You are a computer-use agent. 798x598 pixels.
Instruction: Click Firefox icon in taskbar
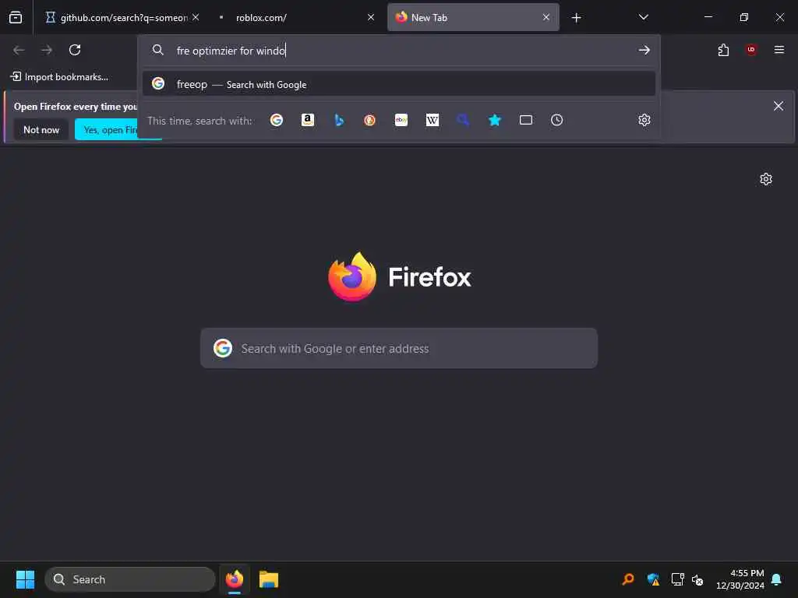click(234, 579)
